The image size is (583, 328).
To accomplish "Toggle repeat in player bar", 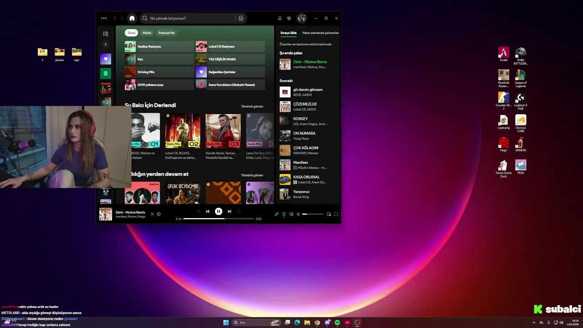I will (239, 211).
